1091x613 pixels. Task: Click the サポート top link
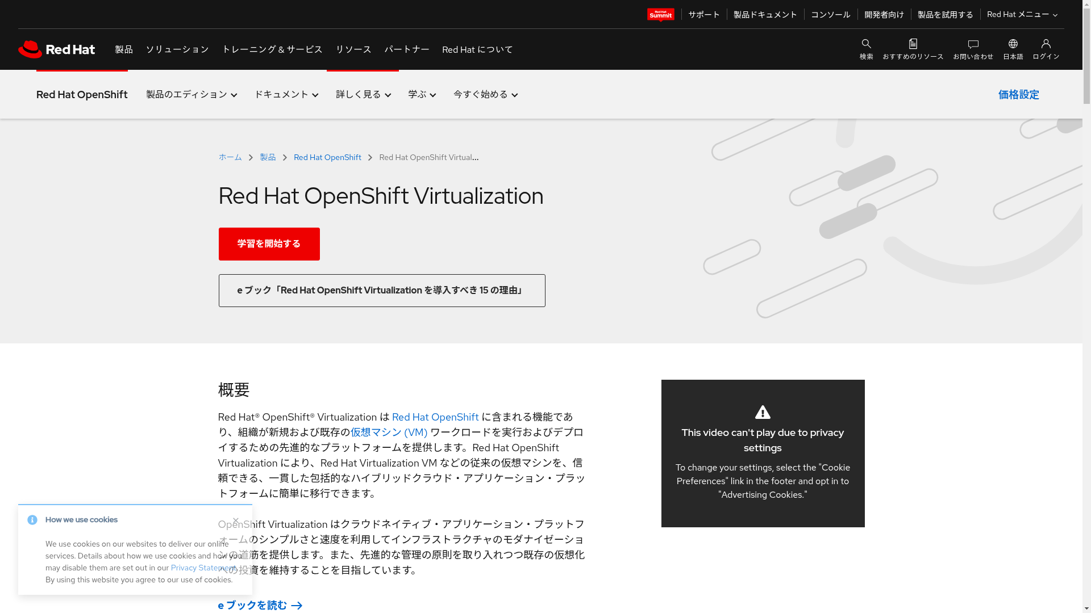(704, 14)
